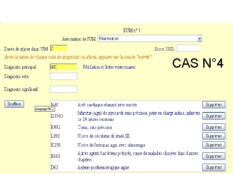
Task: Select code L892 in the list
Action: (x=55, y=136)
